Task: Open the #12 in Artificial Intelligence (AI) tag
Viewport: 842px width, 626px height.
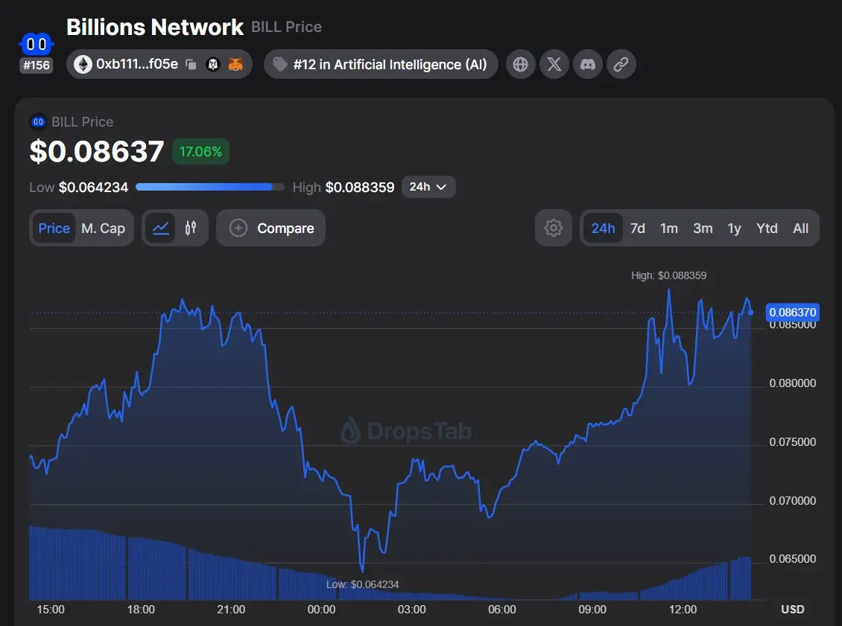Action: (381, 64)
